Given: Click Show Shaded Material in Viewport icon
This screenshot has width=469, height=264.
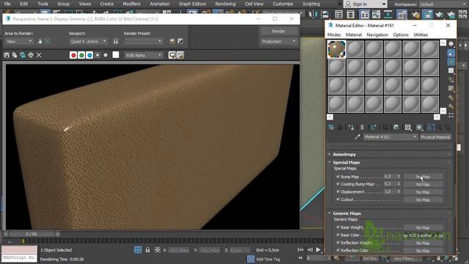Looking at the screenshot, I should [419, 127].
